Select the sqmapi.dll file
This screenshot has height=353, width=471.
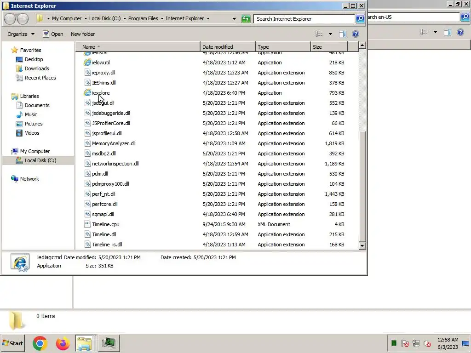click(x=103, y=214)
